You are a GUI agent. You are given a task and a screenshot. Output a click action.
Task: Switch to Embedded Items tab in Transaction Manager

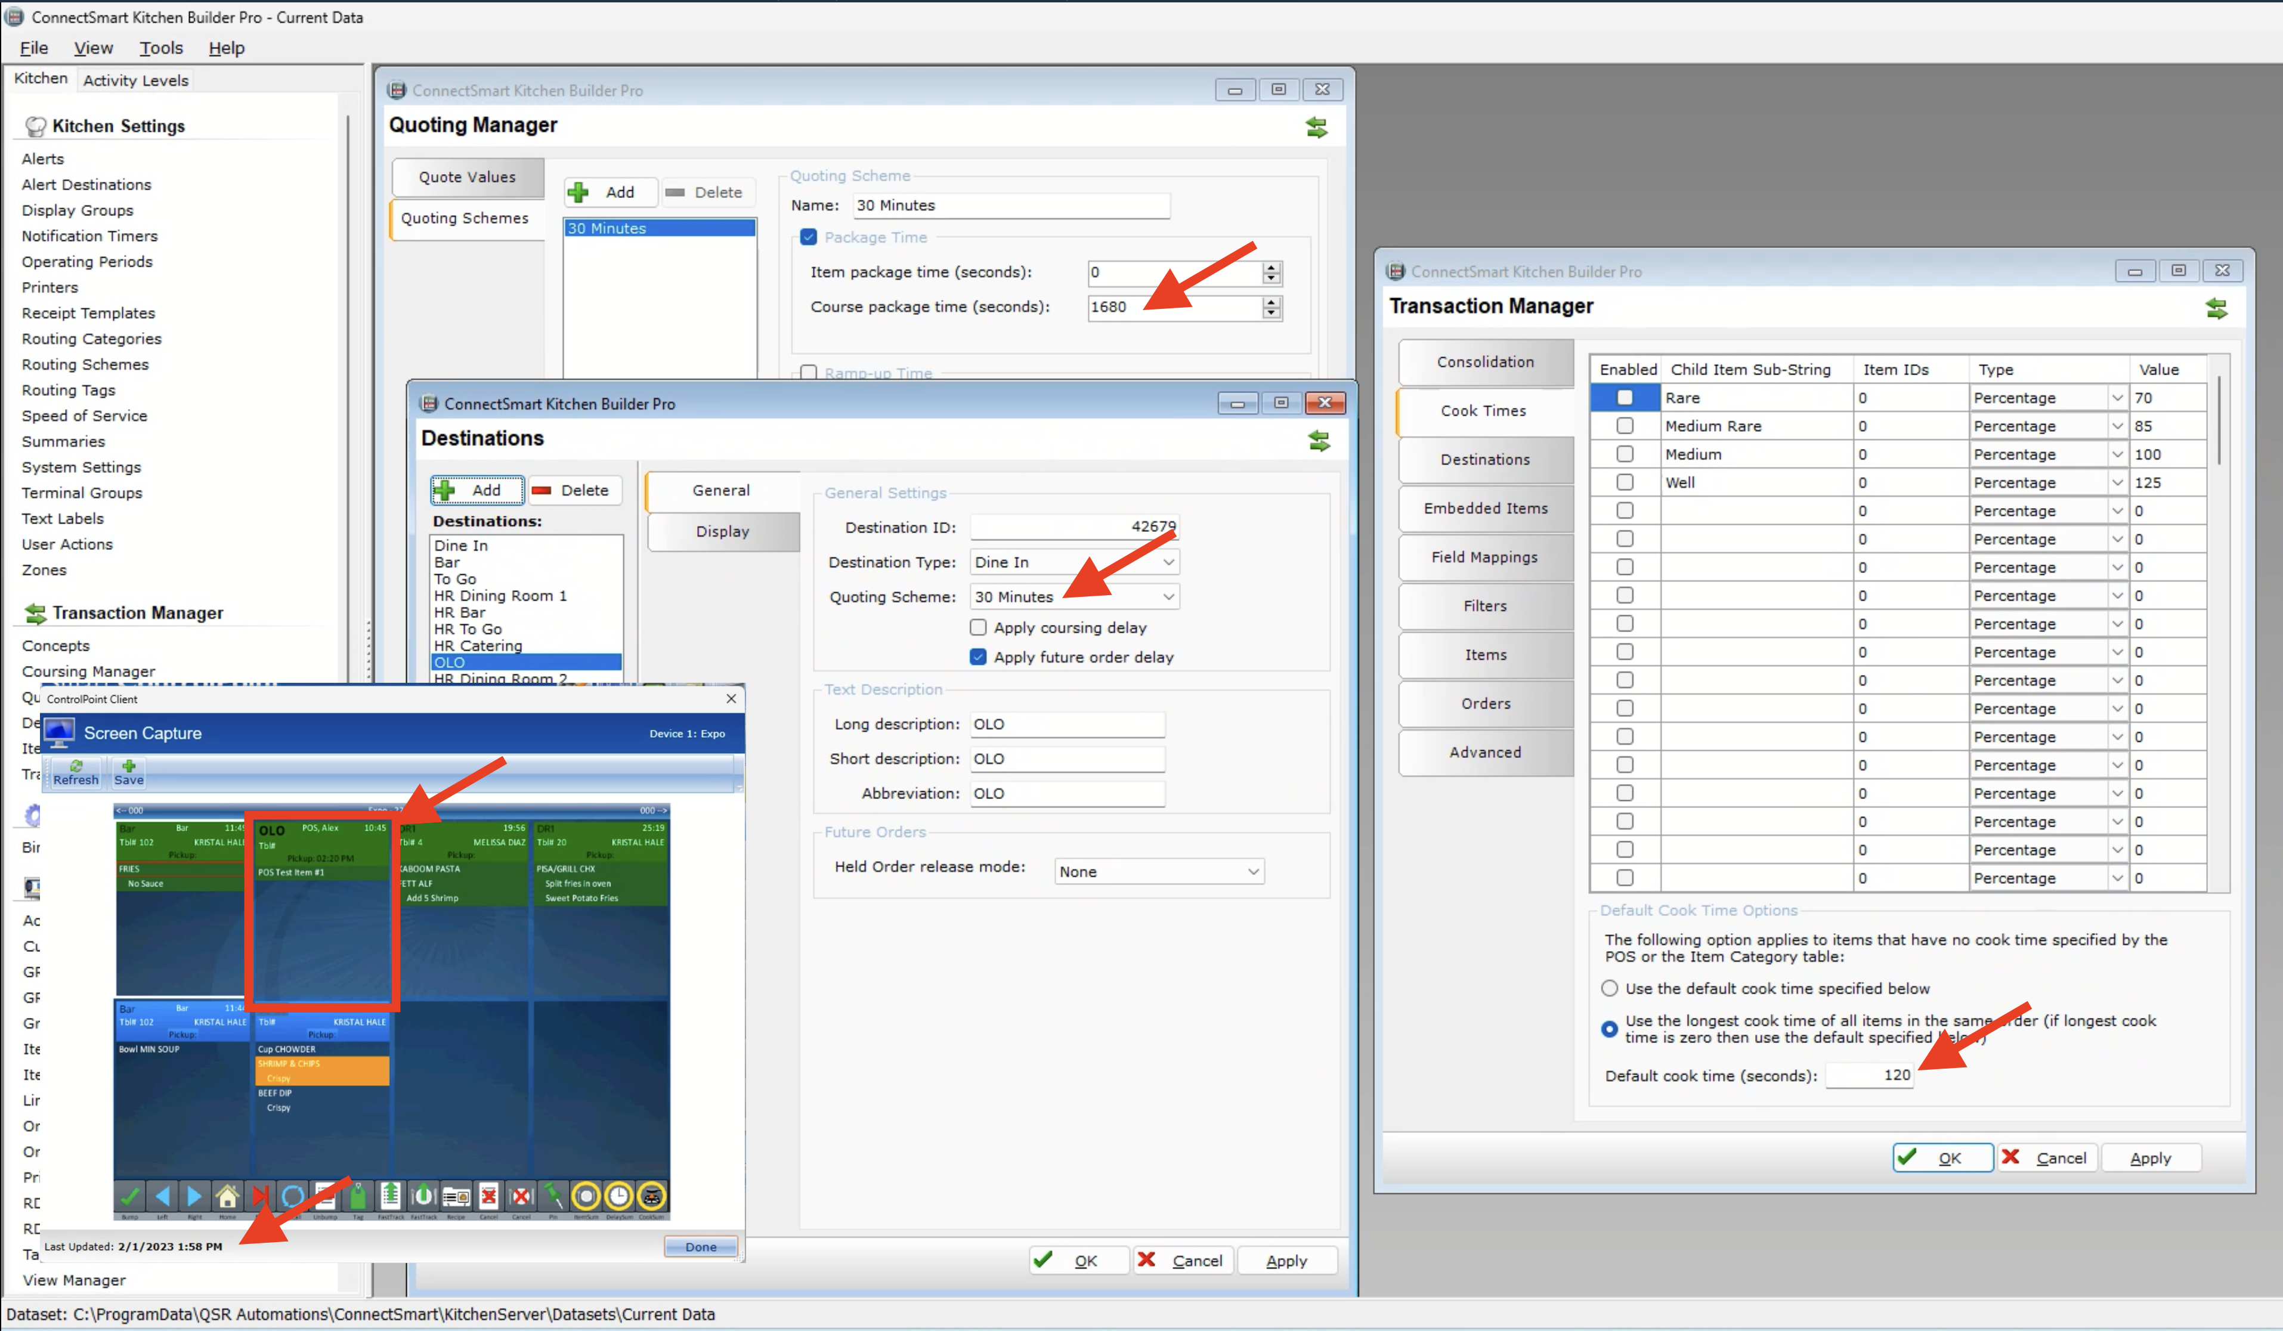click(x=1485, y=507)
